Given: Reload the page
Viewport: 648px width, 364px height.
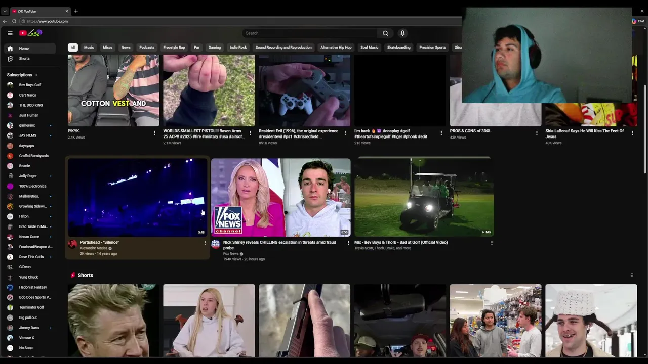Looking at the screenshot, I should [14, 21].
